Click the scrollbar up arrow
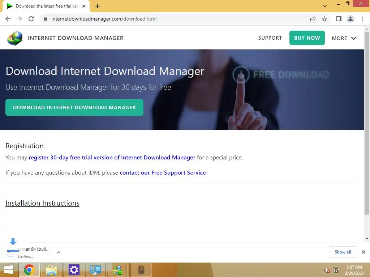 367,29
